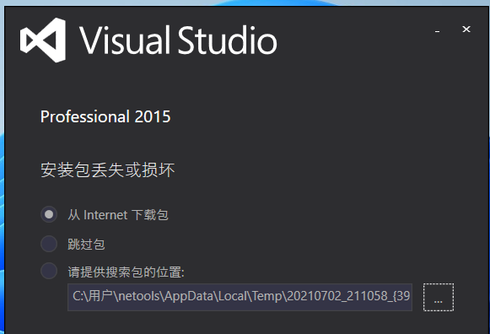Screen dimensions: 490x334
Task: Click the "Professional 2015" text
Action: tap(105, 117)
